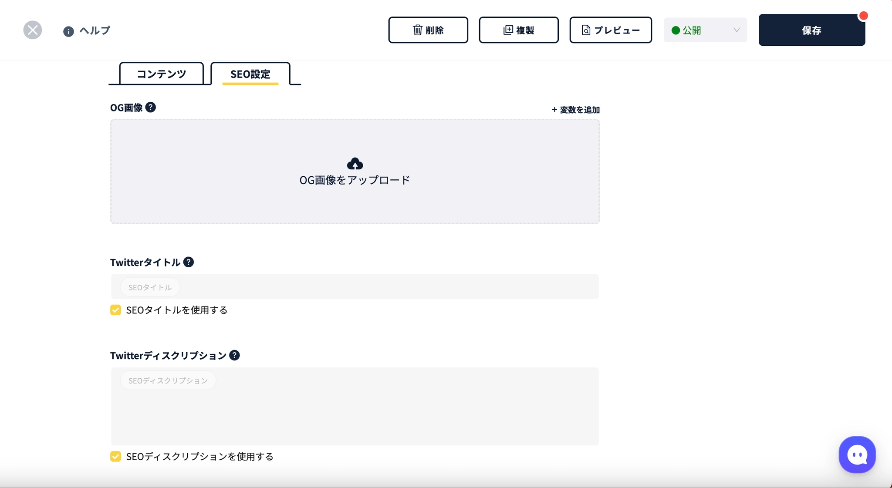Viewport: 892px width, 488px height.
Task: Open the プレビュー preview button
Action: point(611,30)
